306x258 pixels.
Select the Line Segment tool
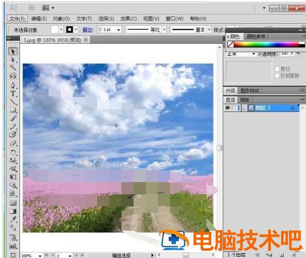13,102
